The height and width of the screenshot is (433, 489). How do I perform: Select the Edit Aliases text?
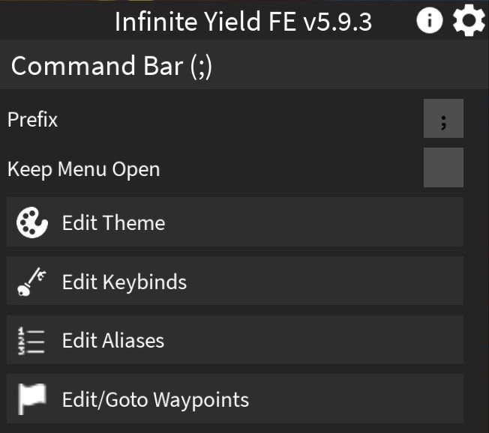[113, 340]
